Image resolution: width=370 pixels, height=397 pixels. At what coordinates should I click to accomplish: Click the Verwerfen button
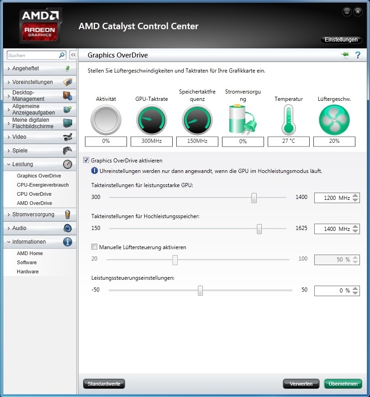click(x=301, y=384)
